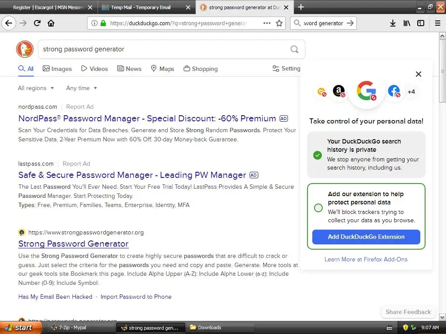Open the browser home page
This screenshot has width=446, height=334.
[51, 23]
